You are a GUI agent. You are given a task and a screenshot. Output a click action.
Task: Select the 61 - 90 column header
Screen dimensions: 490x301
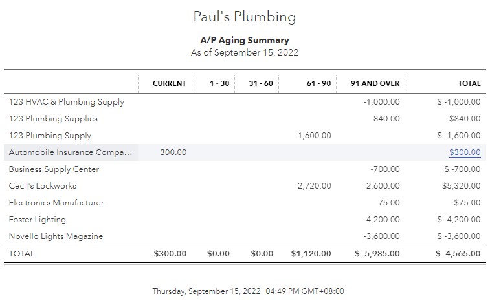(x=318, y=83)
